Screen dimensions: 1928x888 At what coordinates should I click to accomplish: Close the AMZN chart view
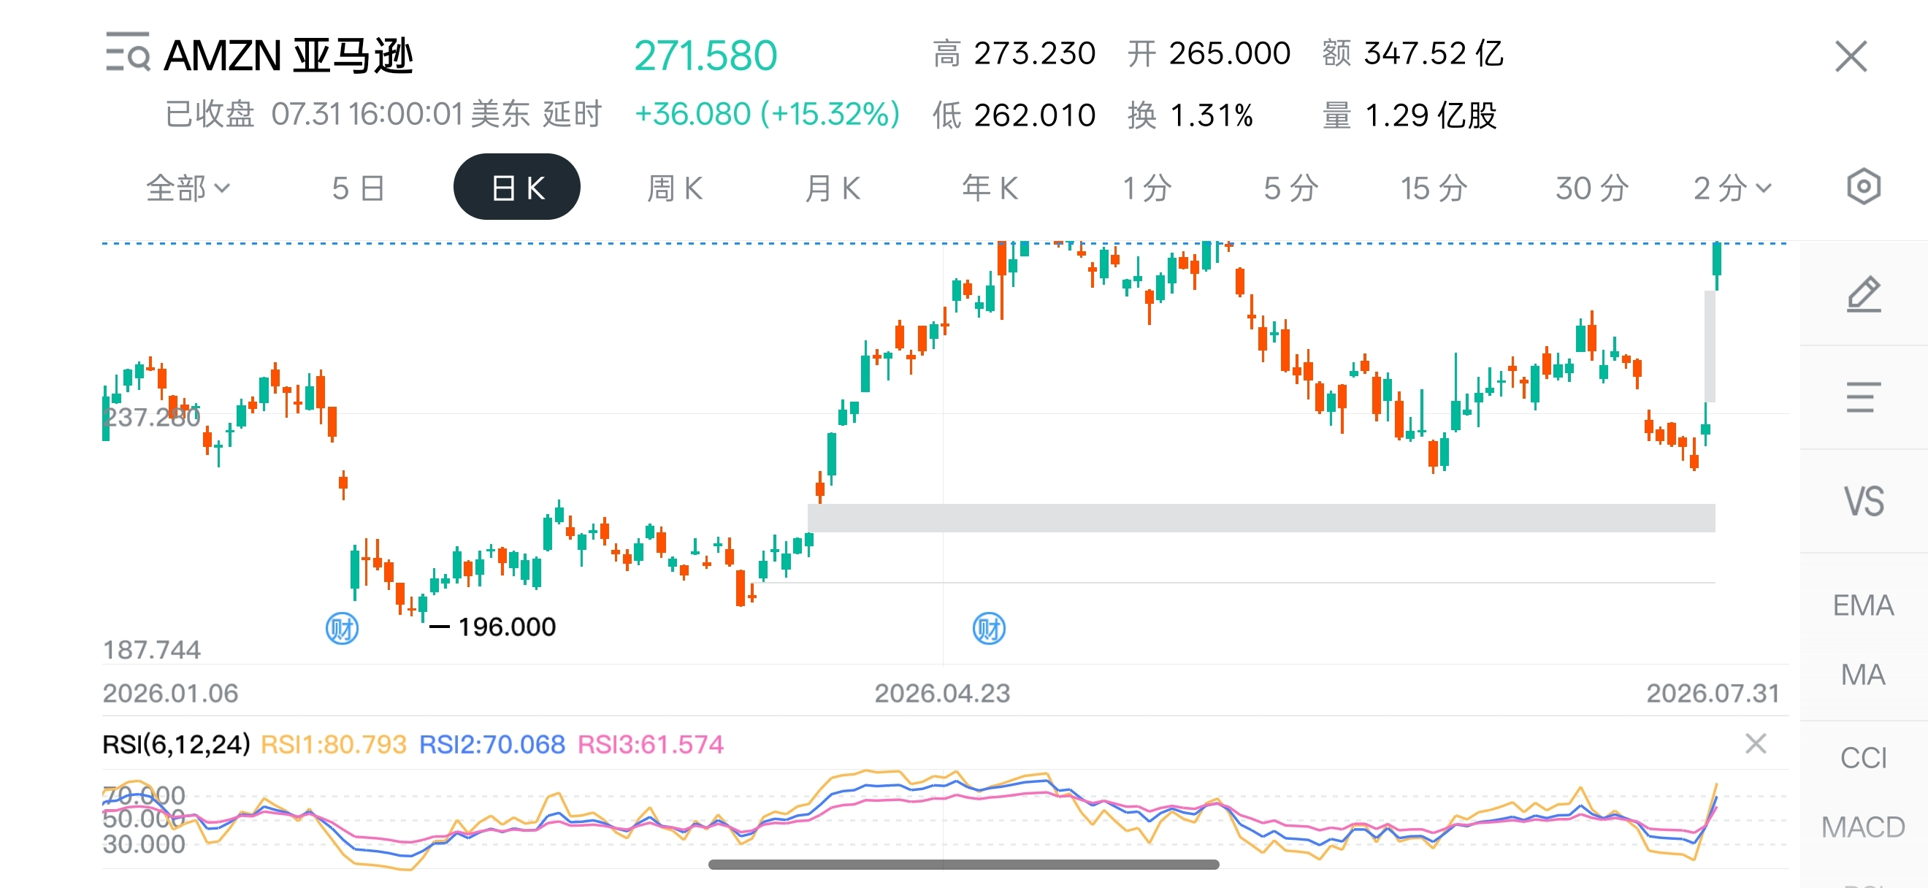[1851, 56]
